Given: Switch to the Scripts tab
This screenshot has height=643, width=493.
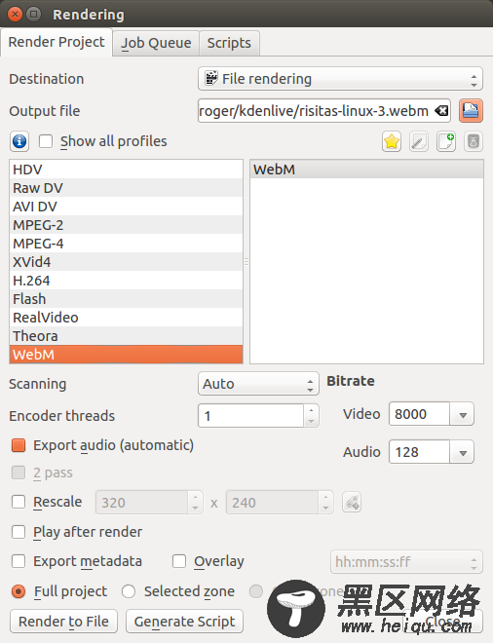Looking at the screenshot, I should click(x=229, y=43).
